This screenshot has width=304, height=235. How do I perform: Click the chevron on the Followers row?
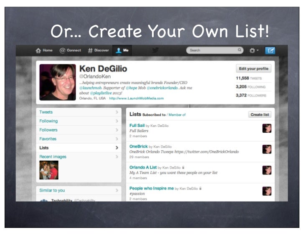click(117, 130)
